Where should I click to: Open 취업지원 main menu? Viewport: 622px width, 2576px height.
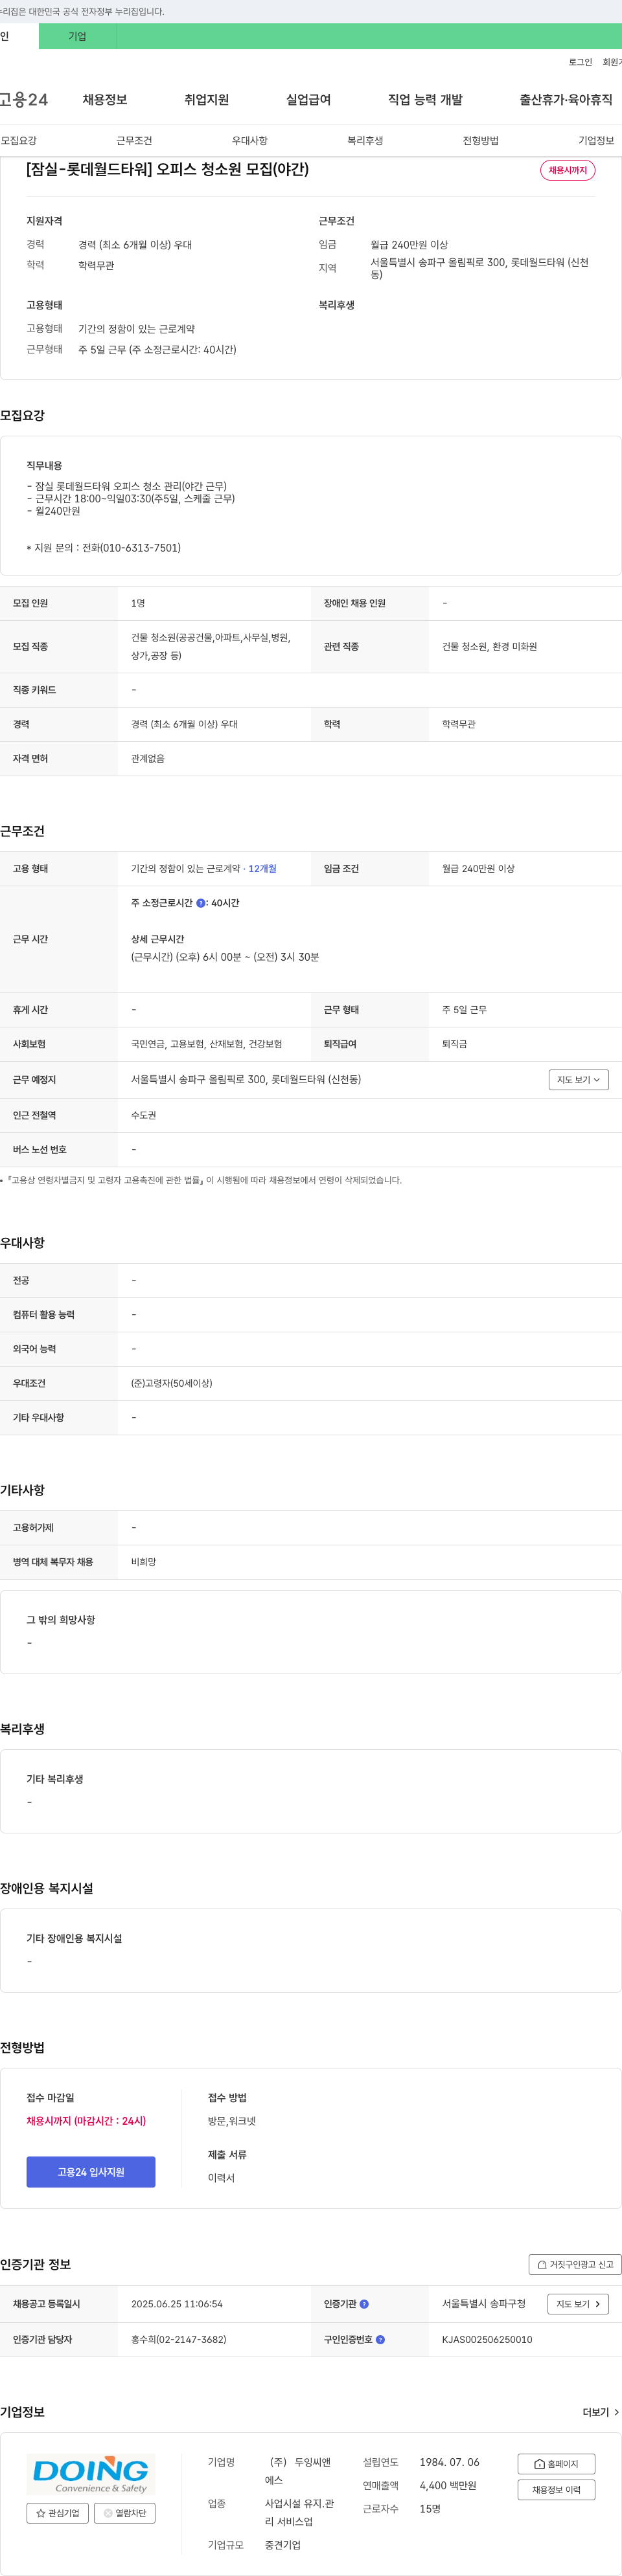coord(207,99)
